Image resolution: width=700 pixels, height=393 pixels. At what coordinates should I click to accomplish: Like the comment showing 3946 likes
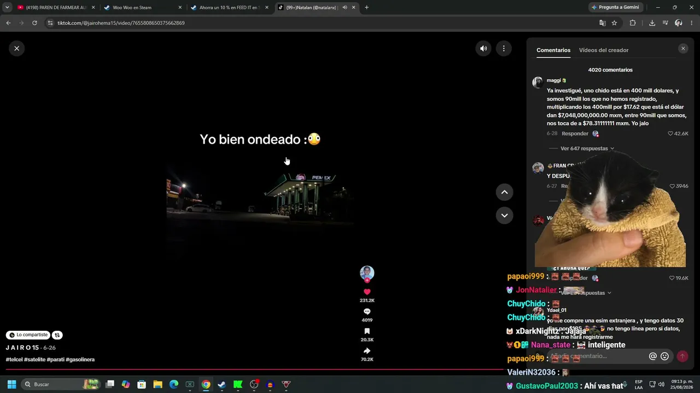[x=673, y=186]
